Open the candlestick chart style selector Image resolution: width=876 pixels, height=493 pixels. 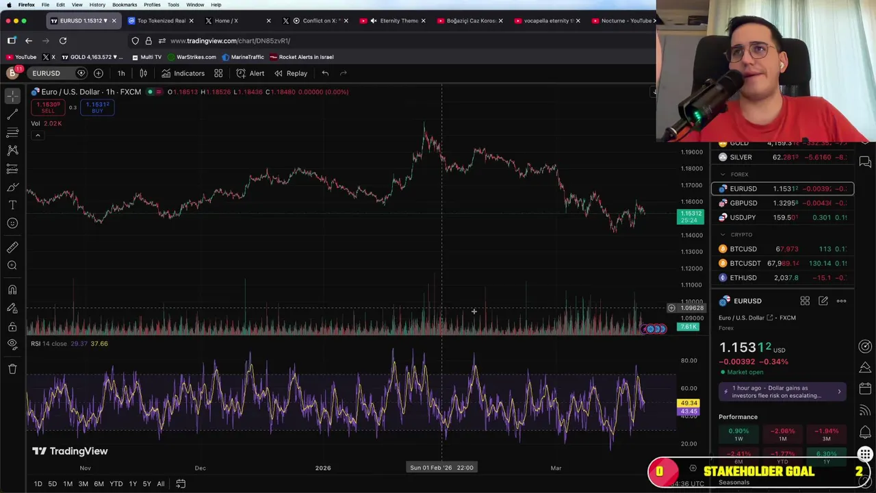click(x=143, y=73)
